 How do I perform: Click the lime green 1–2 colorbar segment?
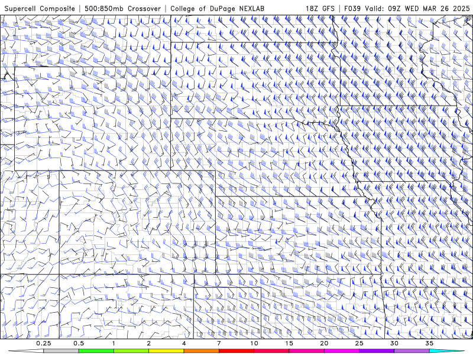(131, 351)
